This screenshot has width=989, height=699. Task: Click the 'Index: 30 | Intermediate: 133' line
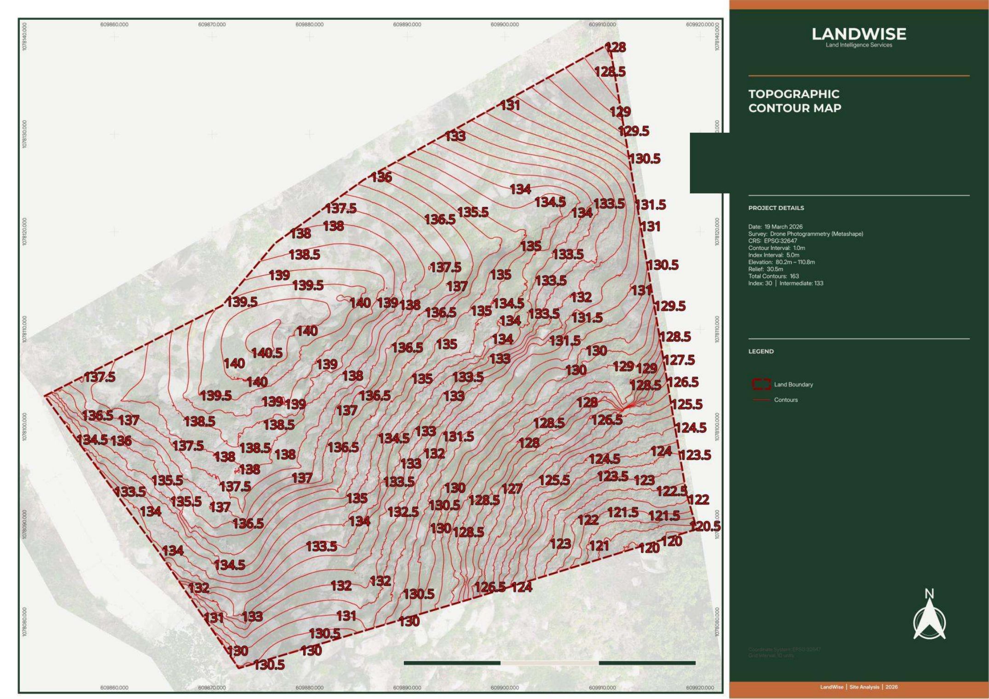(786, 284)
